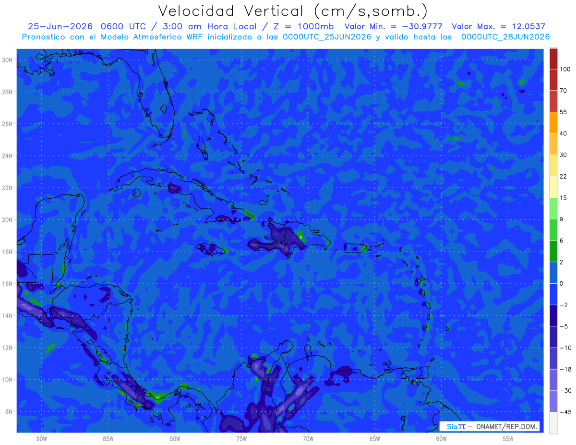Click the legend value '100'
Screen dimensions: 576x445
pos(565,70)
